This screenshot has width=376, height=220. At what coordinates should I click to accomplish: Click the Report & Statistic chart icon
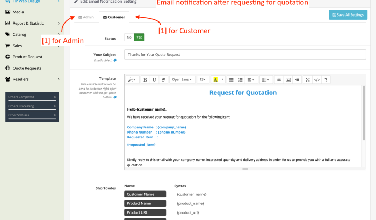tap(8, 23)
